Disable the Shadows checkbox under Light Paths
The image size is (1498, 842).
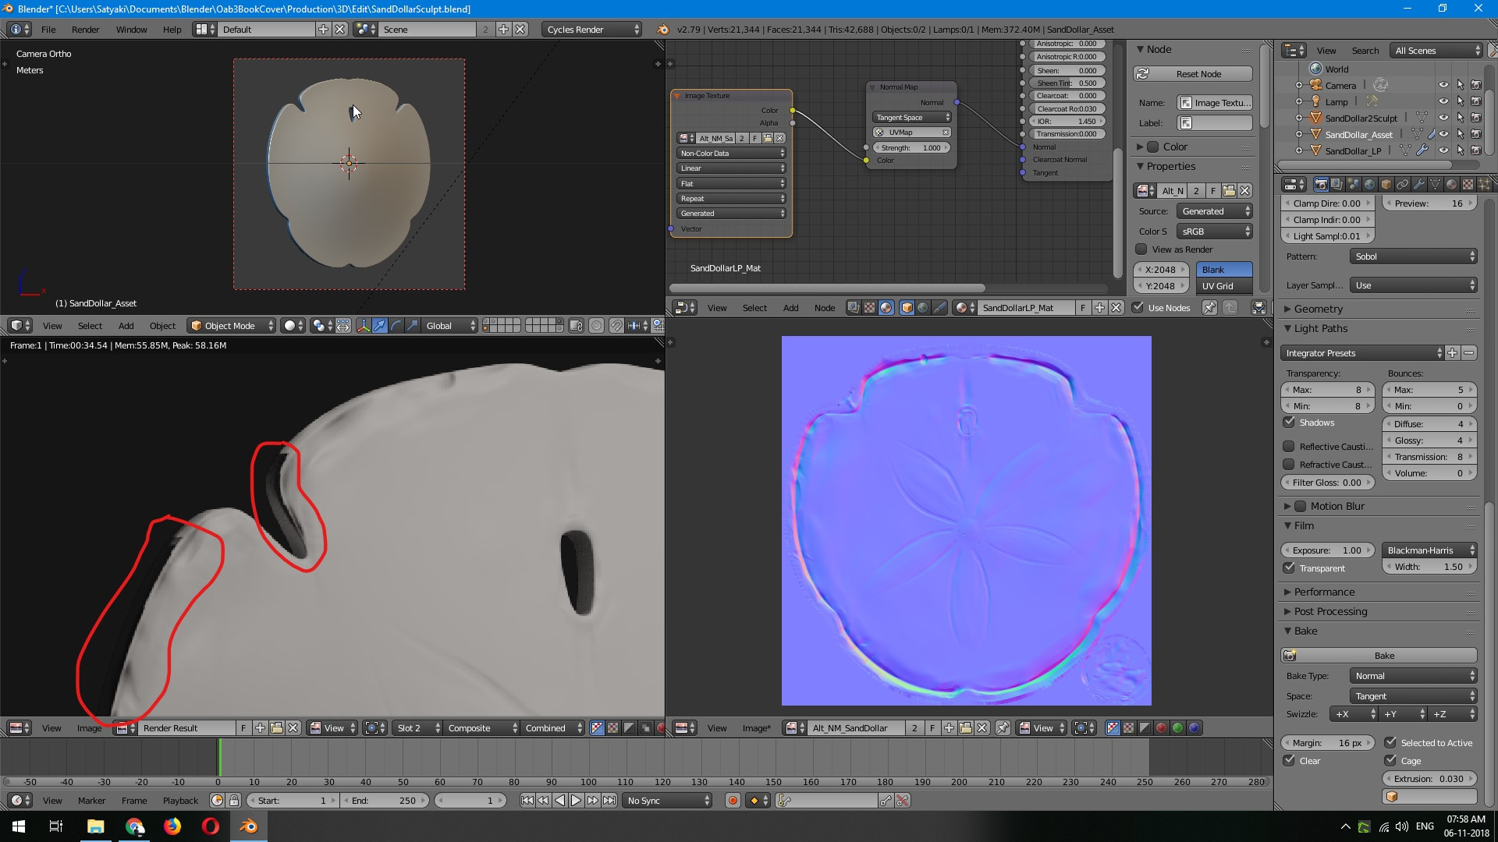click(x=1290, y=422)
